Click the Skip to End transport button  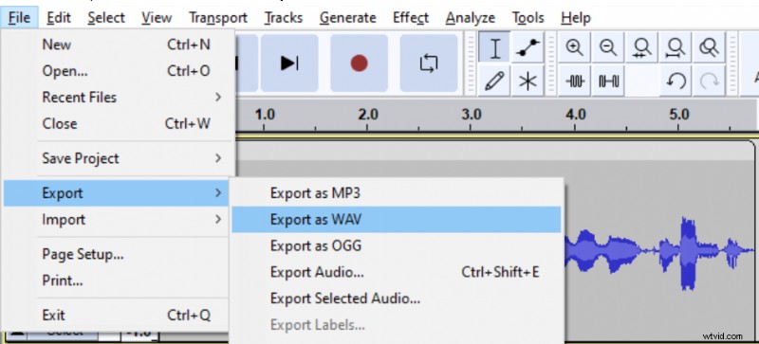[x=289, y=63]
